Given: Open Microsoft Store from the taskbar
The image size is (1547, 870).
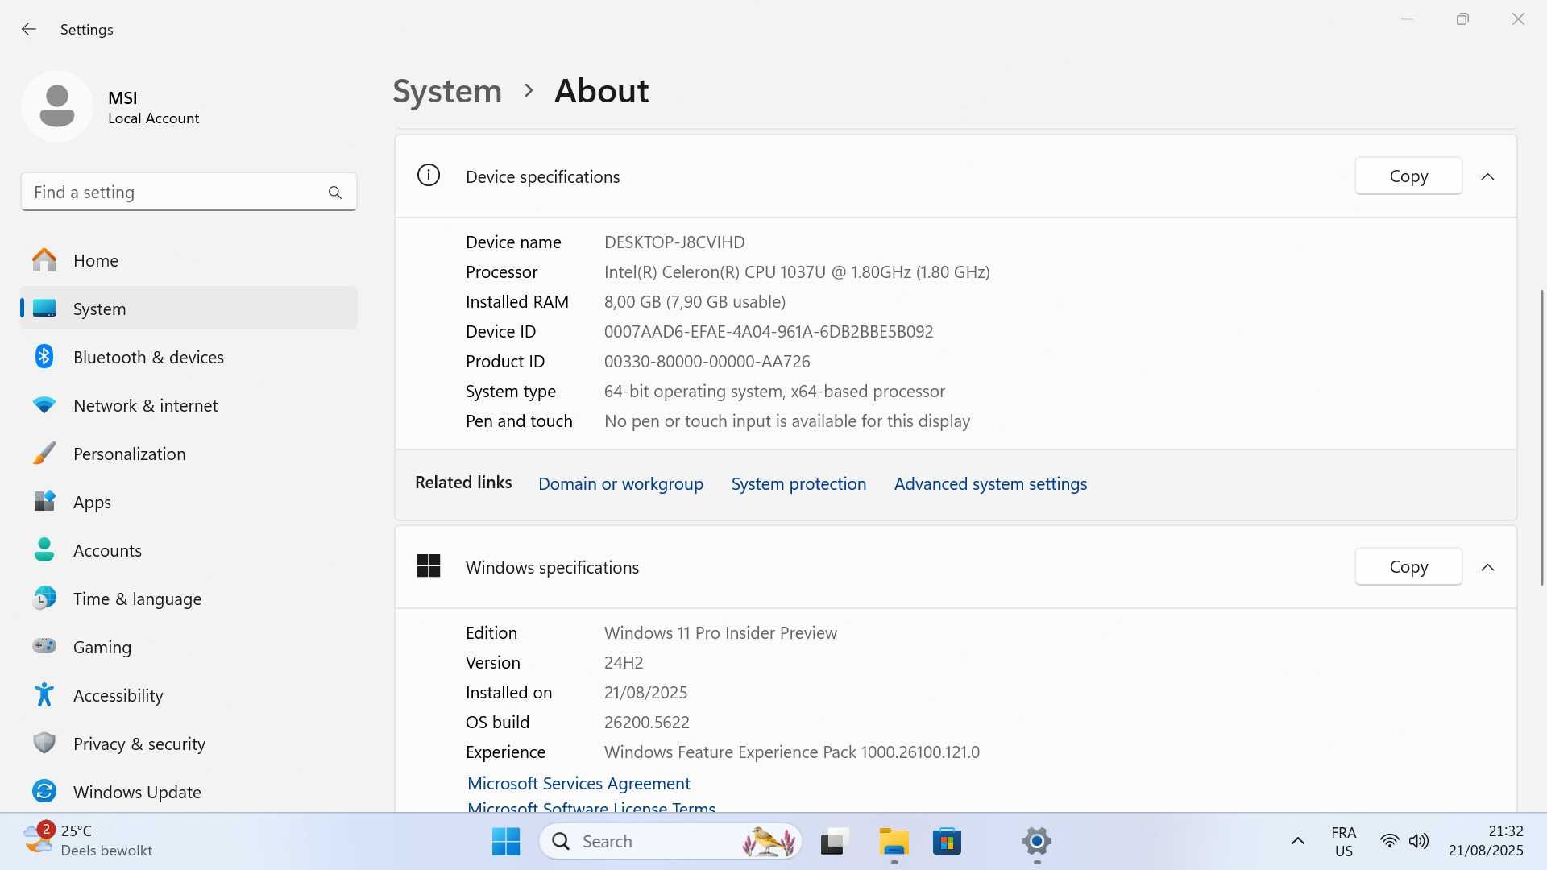Looking at the screenshot, I should coord(947,842).
